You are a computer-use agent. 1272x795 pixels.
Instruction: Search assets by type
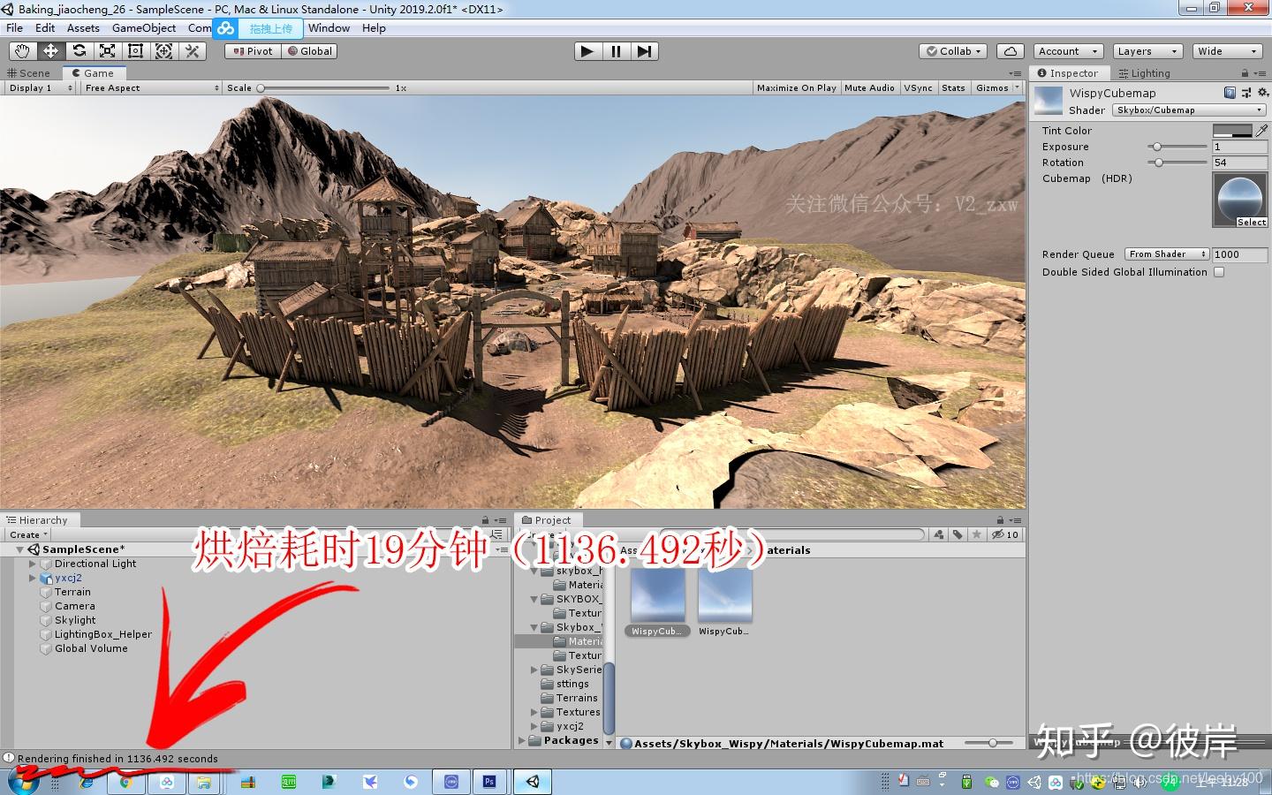[939, 534]
